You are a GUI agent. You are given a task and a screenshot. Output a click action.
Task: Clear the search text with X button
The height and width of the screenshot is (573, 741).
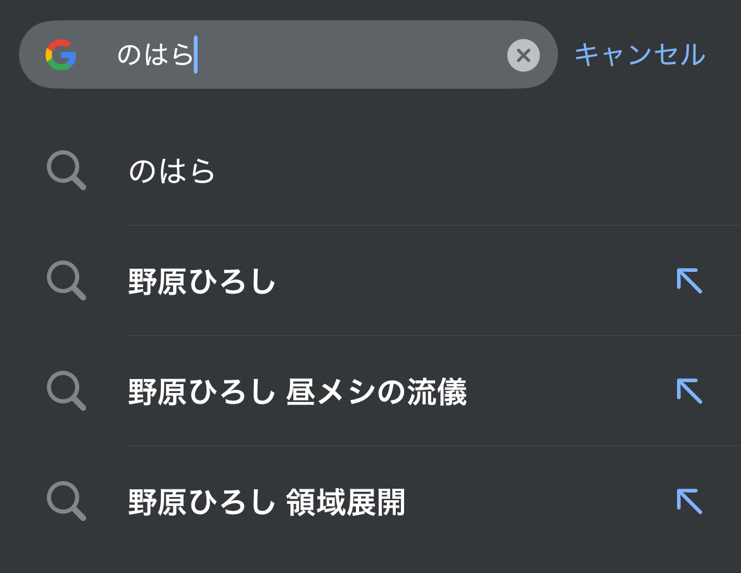523,55
